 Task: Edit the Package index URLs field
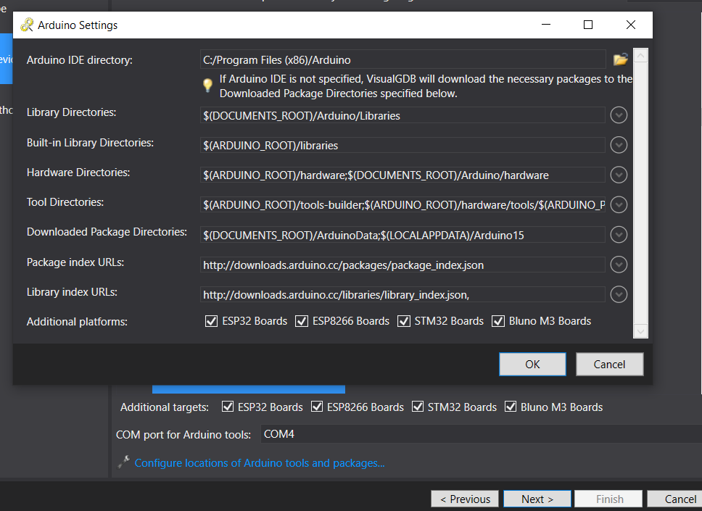tap(402, 265)
